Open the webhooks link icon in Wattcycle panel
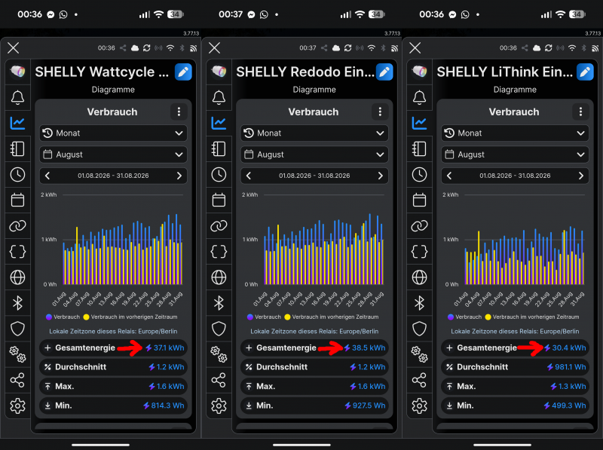Screen dimensions: 603x450 pos(17,226)
